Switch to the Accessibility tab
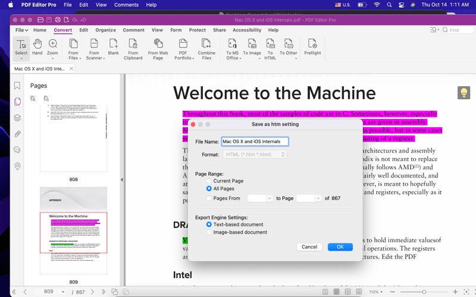The width and height of the screenshot is (476, 297). [247, 30]
